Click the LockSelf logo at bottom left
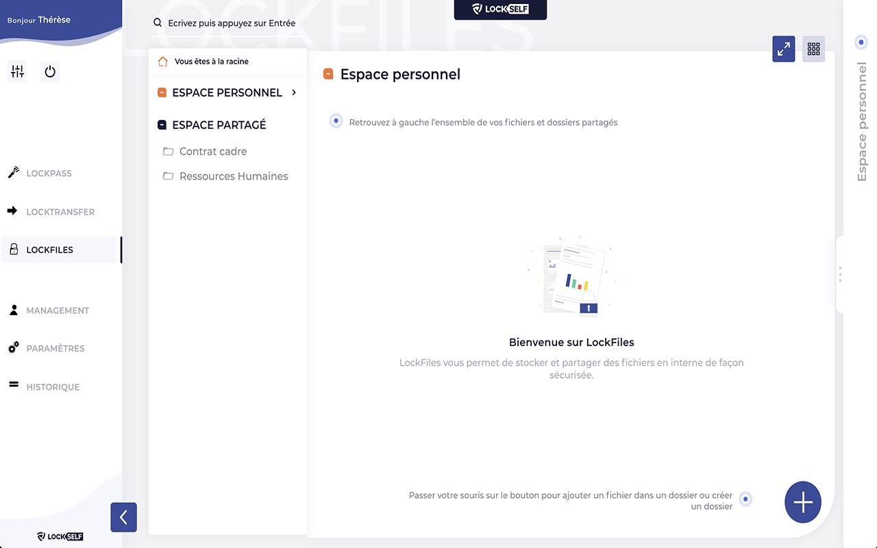877x548 pixels. 60,536
